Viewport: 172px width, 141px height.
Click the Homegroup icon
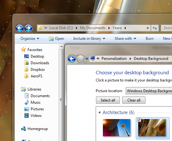23,129
